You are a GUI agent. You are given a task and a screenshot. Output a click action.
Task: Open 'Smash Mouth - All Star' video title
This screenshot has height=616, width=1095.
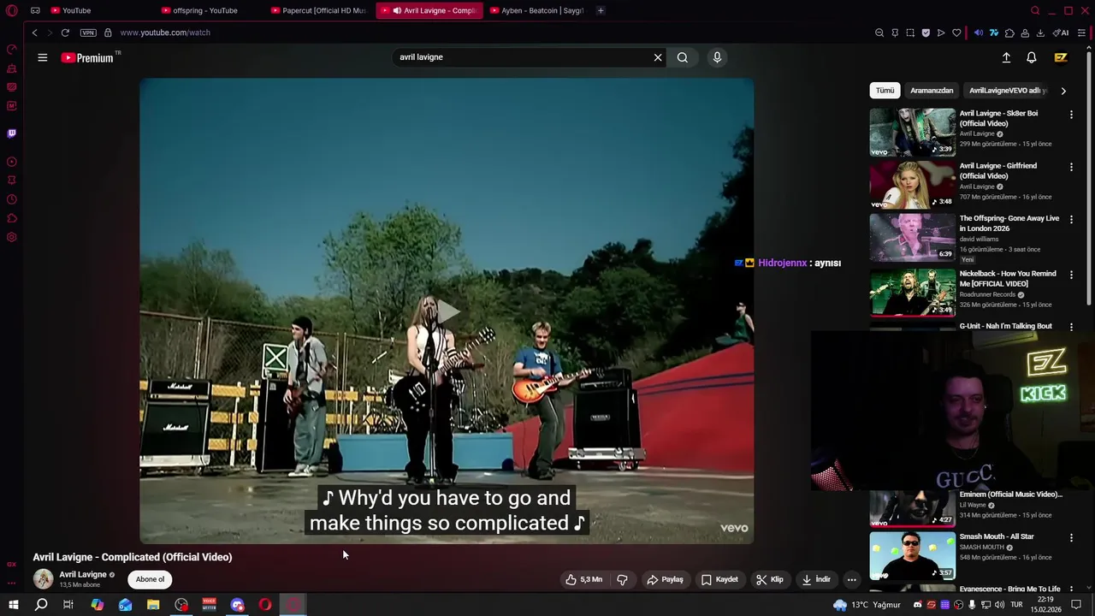click(x=997, y=536)
